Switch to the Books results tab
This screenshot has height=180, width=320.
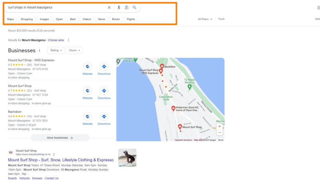(116, 19)
